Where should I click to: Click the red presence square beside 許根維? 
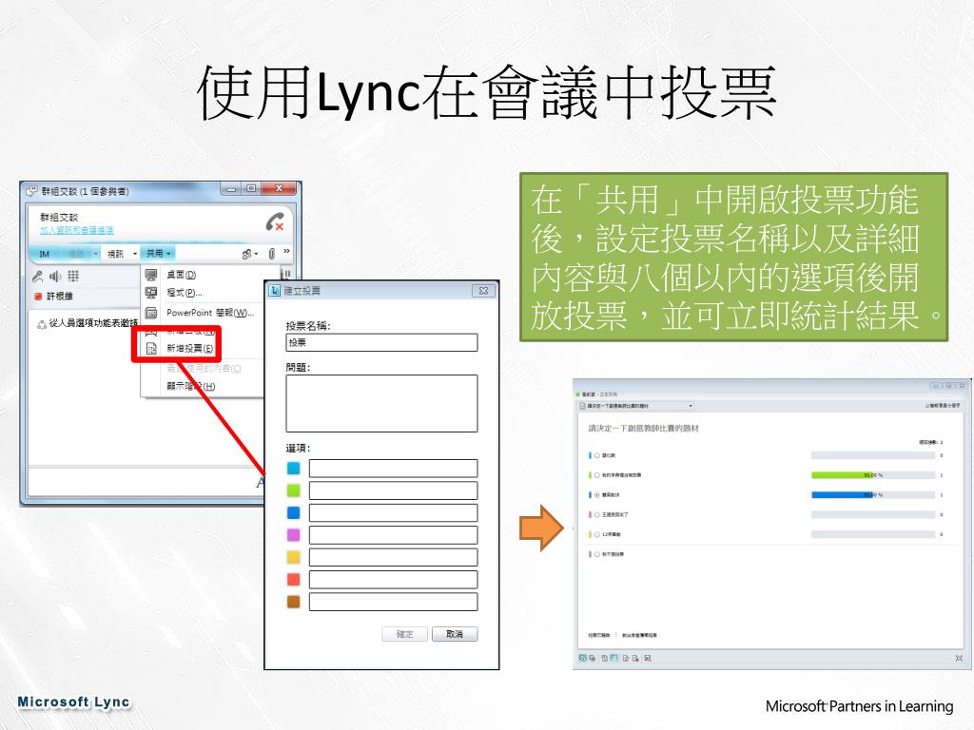pos(38,297)
